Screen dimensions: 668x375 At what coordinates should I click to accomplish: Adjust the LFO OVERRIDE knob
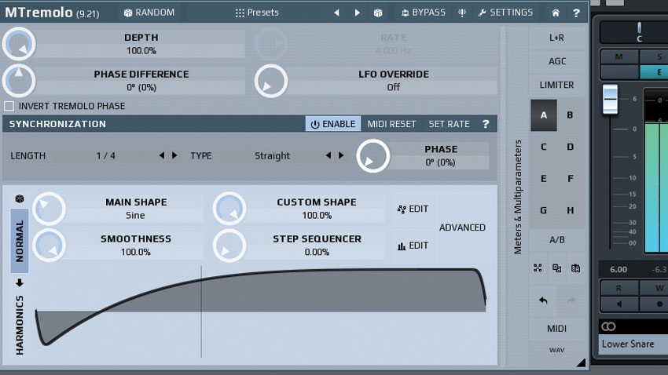click(x=271, y=80)
